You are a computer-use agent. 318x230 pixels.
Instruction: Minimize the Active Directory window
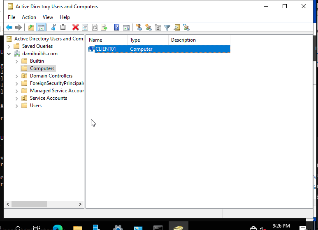pos(266,6)
